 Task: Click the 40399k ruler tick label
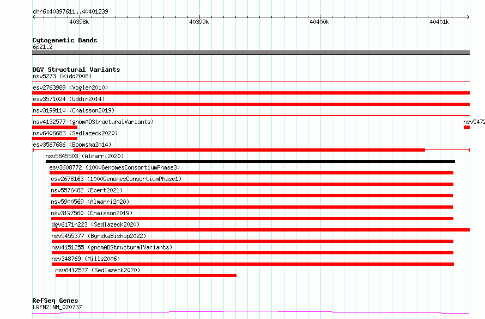click(199, 22)
